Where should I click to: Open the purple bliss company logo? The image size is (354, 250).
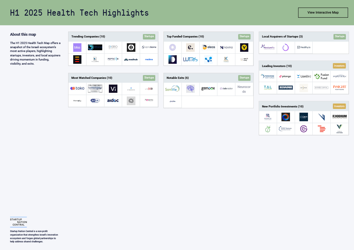(77, 47)
